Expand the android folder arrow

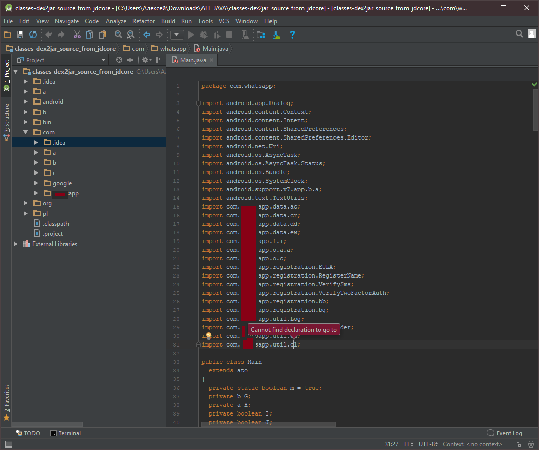[x=26, y=101]
